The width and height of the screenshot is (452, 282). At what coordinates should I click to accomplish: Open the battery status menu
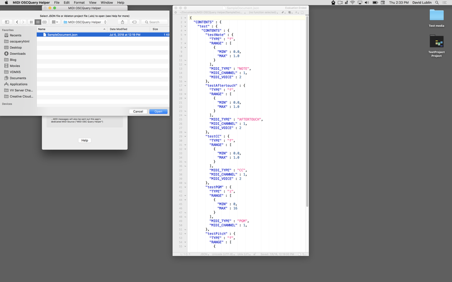(x=375, y=3)
